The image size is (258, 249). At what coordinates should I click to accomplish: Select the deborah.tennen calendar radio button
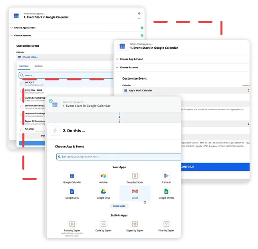tap(22, 107)
